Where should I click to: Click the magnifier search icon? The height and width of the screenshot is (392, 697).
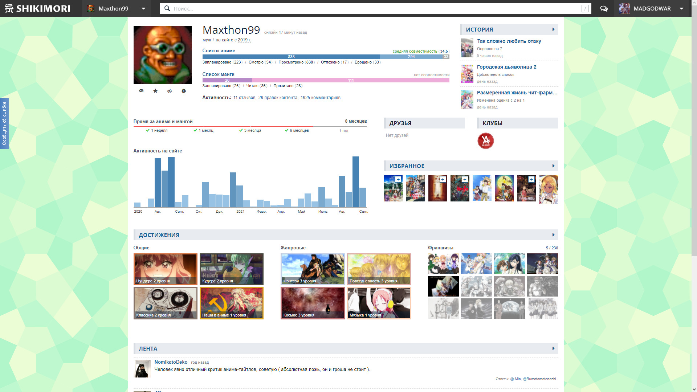(x=167, y=8)
